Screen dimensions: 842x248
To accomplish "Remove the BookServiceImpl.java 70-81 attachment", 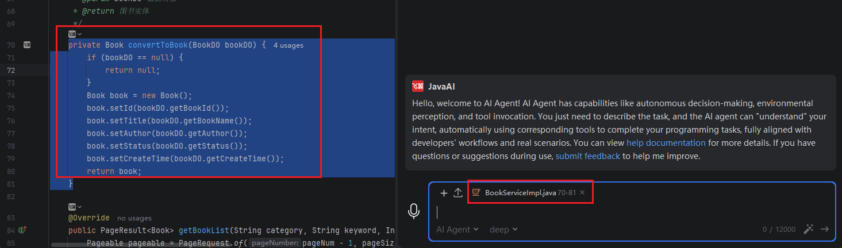I will tap(582, 192).
